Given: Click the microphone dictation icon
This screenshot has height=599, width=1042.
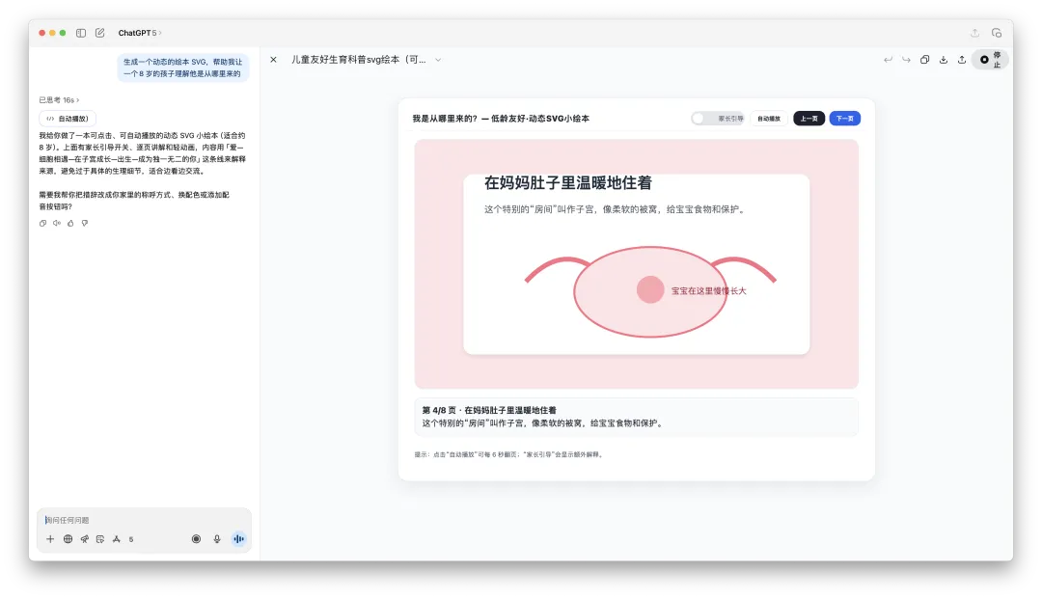Looking at the screenshot, I should point(217,539).
